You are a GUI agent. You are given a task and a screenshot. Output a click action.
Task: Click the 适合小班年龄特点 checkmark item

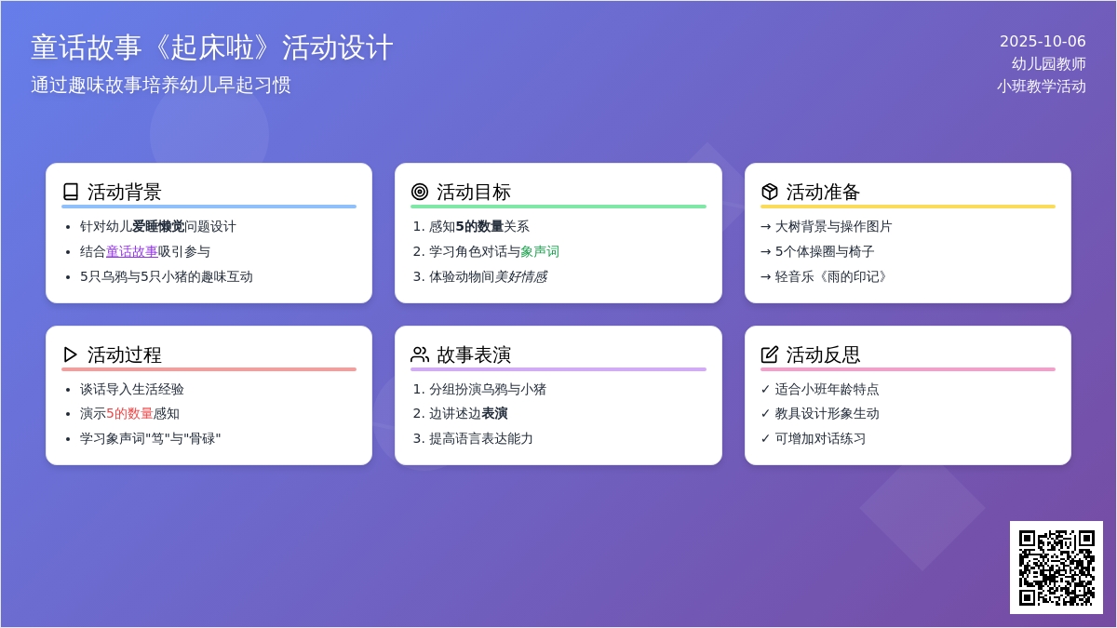pos(827,389)
